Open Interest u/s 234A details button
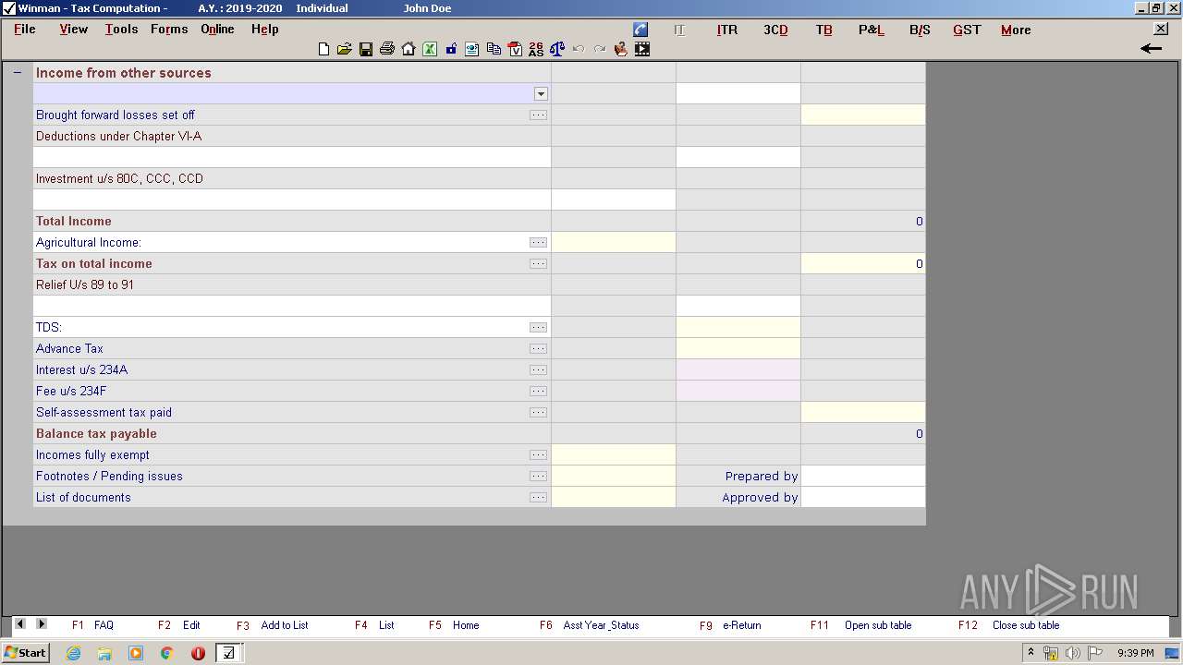1183x665 pixels. [538, 370]
